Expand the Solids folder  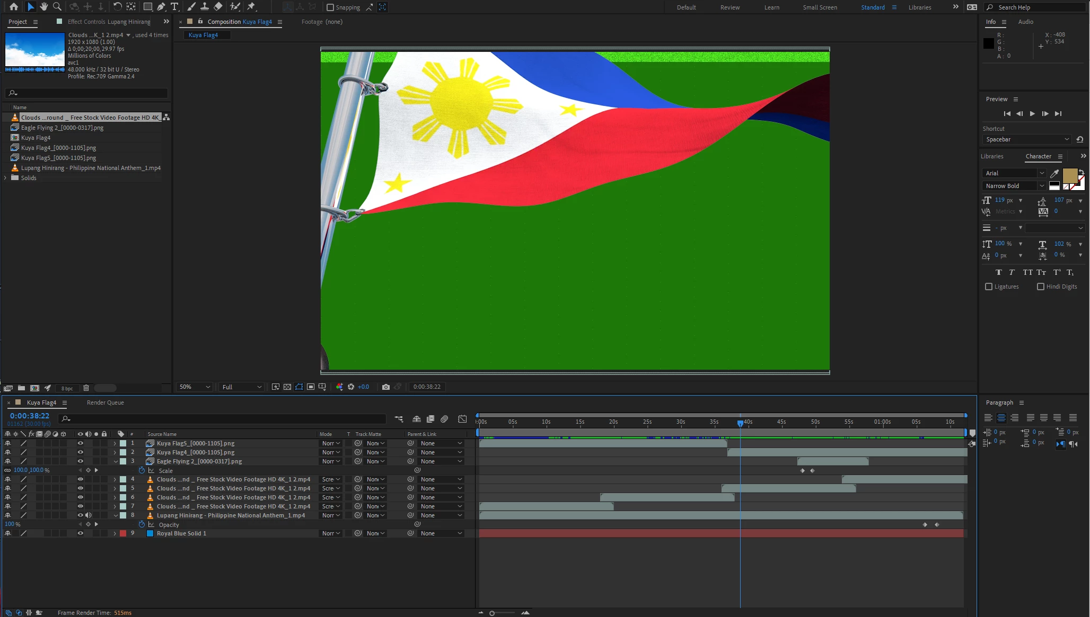coord(6,178)
